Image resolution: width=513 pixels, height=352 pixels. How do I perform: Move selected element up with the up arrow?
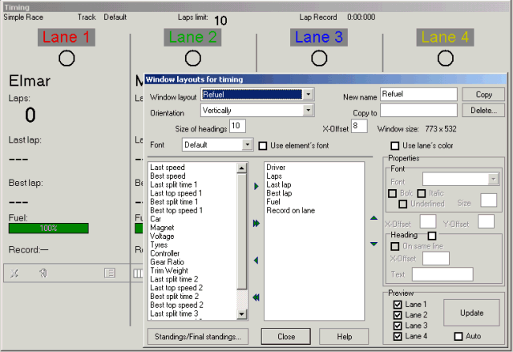[x=374, y=218]
